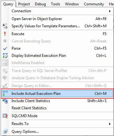114x136 pixels.
Task: Click the SQLCMD Mode icon
Action: point(5,116)
